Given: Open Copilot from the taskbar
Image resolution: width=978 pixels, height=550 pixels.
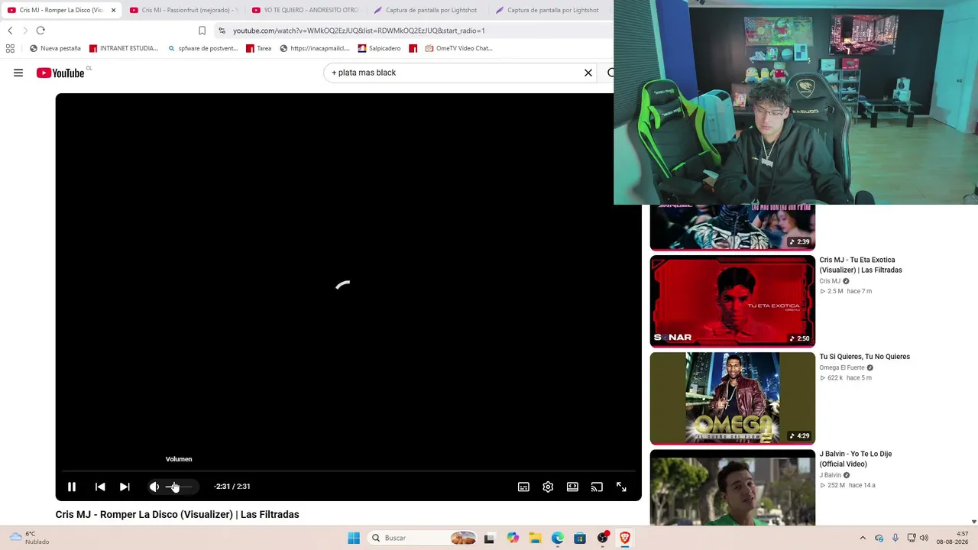Looking at the screenshot, I should tap(513, 538).
